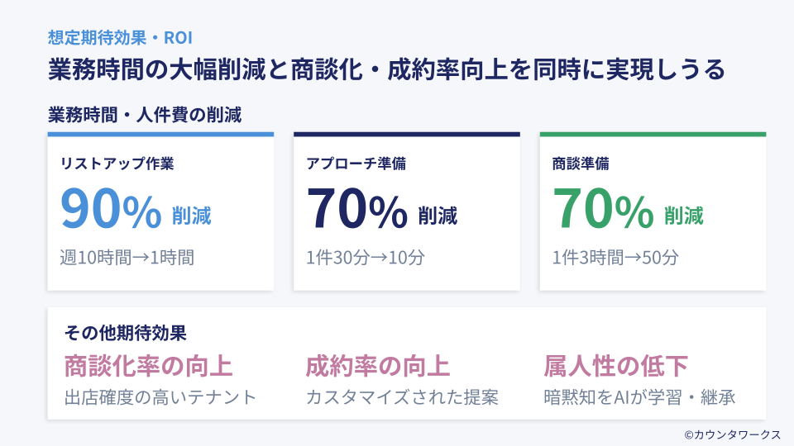Select the 1件3時間→50分 text
Viewport: 794px width, 446px height.
(x=615, y=257)
